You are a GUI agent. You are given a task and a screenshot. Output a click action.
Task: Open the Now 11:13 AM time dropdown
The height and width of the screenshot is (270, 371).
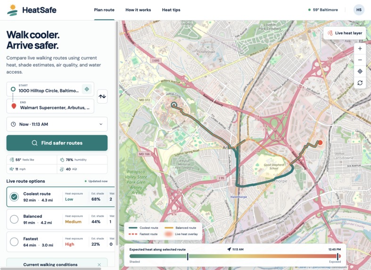[57, 124]
